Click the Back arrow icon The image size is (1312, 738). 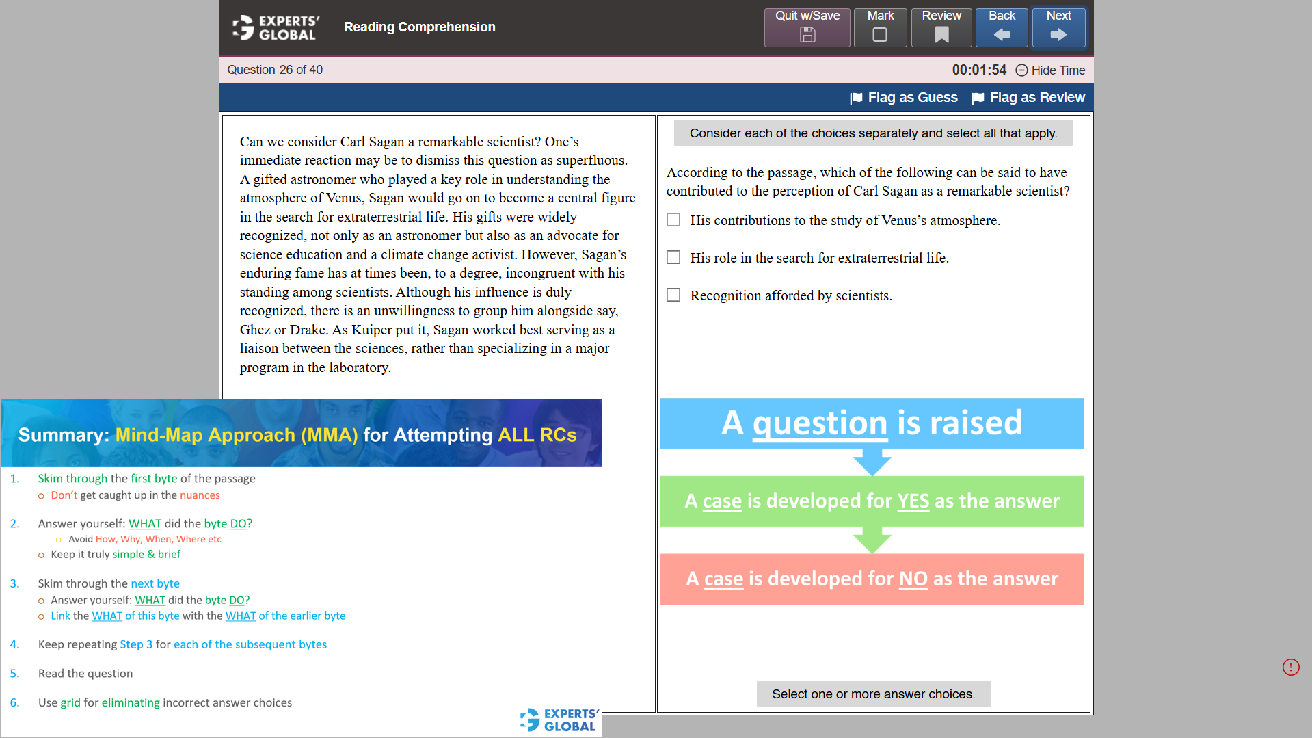coord(1002,34)
